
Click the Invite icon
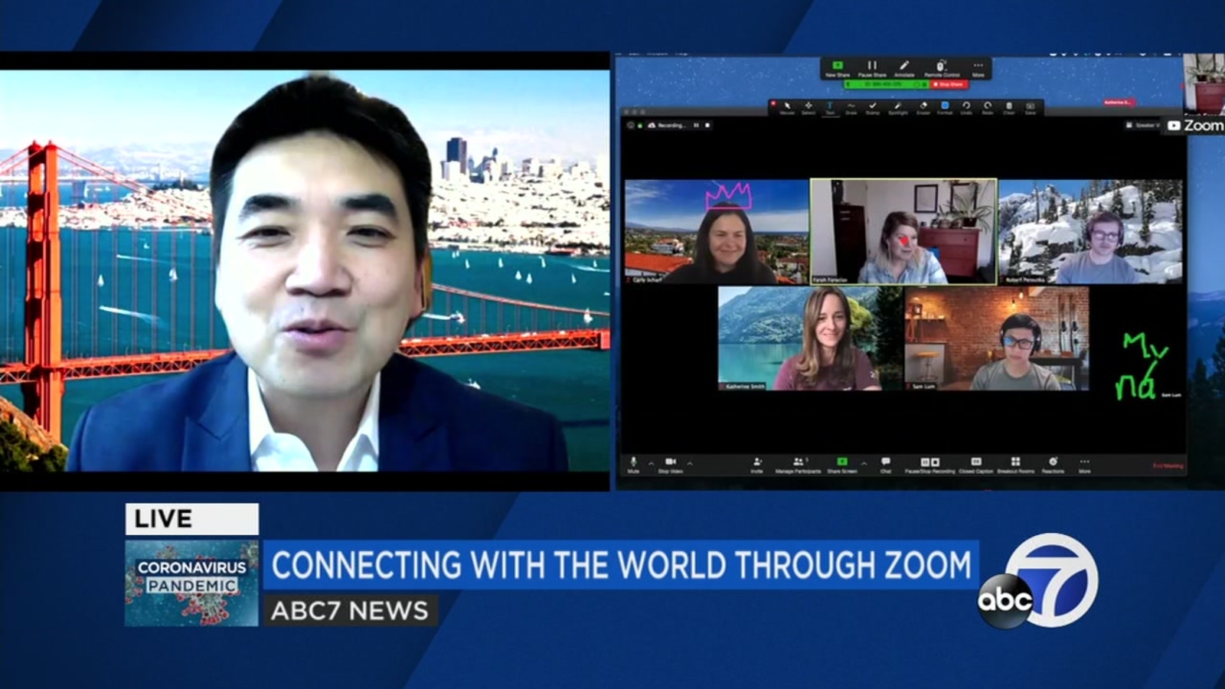[756, 465]
